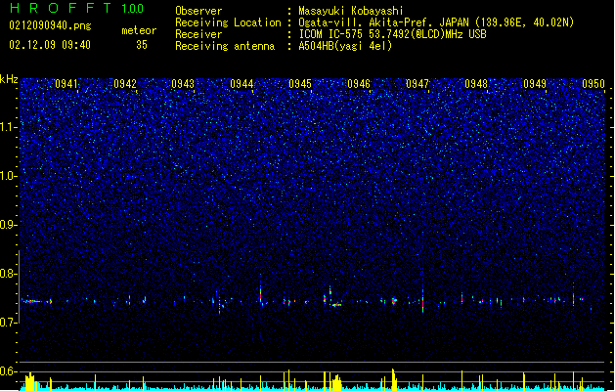Viewport: 615px width, 391px height.
Task: Click the 0947 time marker
Action: (417, 84)
